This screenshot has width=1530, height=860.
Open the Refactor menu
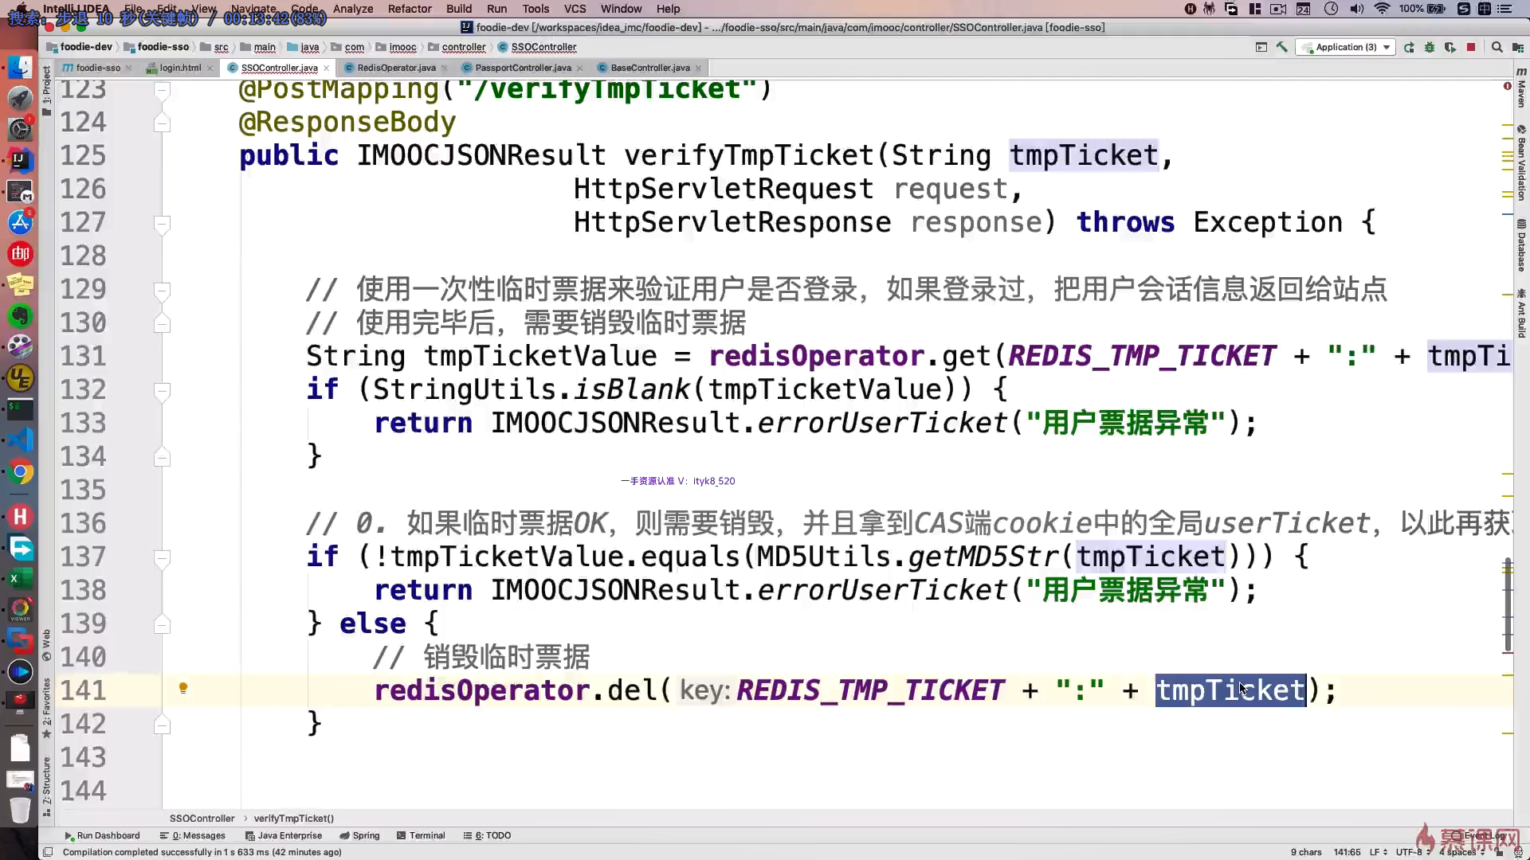point(410,9)
